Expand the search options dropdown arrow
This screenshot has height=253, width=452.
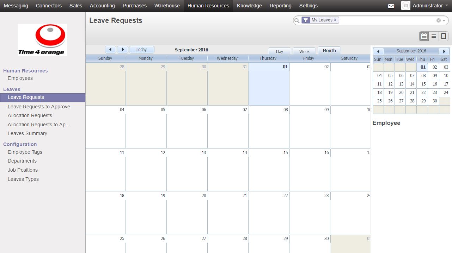pos(444,20)
